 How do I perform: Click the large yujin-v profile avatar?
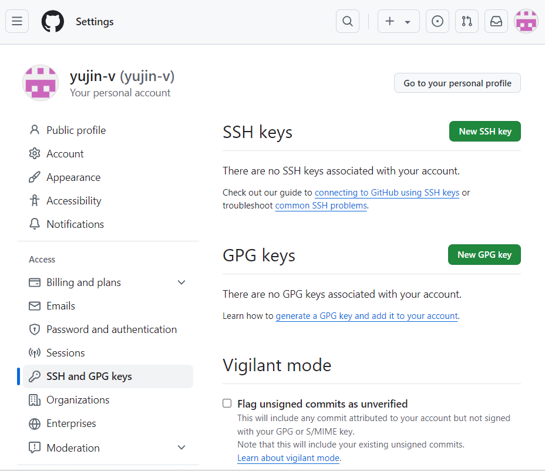(41, 83)
